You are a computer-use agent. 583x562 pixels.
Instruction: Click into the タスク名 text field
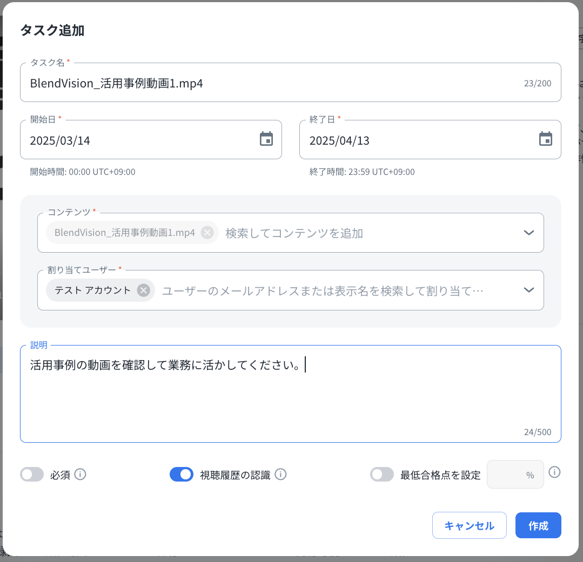tap(270, 83)
